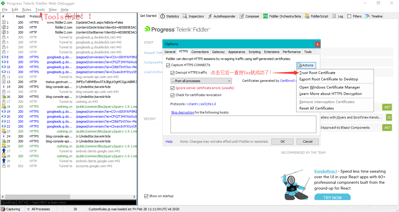
Task: Click the Result column header
Action: [x=21, y=16]
